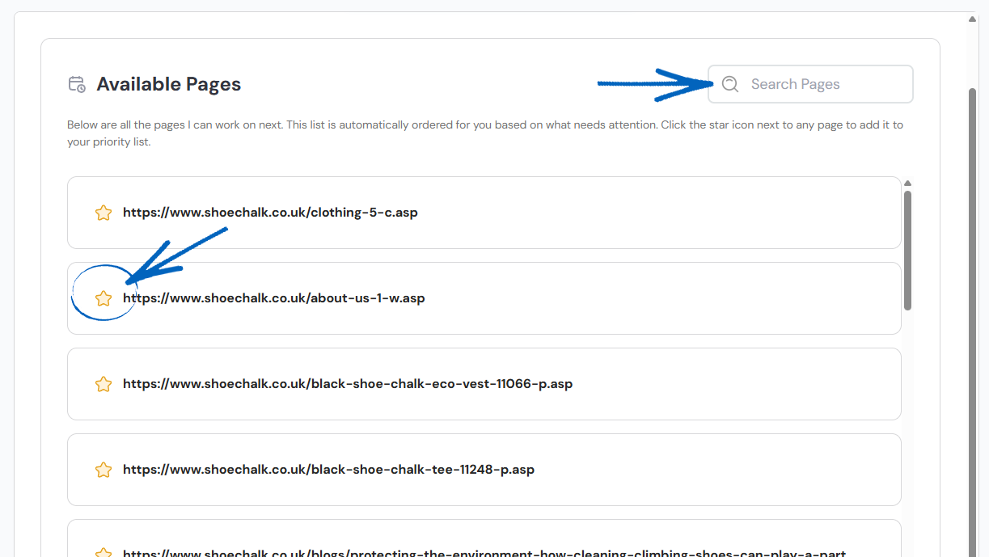Click the Available Pages heading
The image size is (989, 557).
pyautogui.click(x=169, y=84)
